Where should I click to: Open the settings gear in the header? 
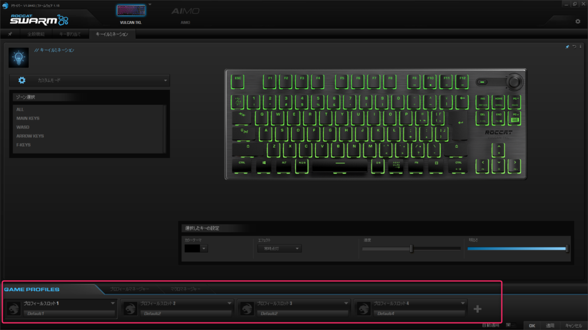click(x=578, y=21)
